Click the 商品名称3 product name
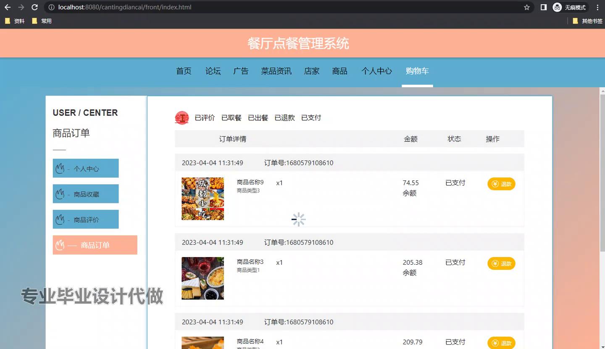Viewport: 605px width, 349px height. 250,262
